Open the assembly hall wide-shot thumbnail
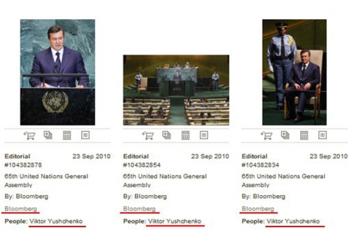This screenshot has width=348, height=232. [x=176, y=90]
